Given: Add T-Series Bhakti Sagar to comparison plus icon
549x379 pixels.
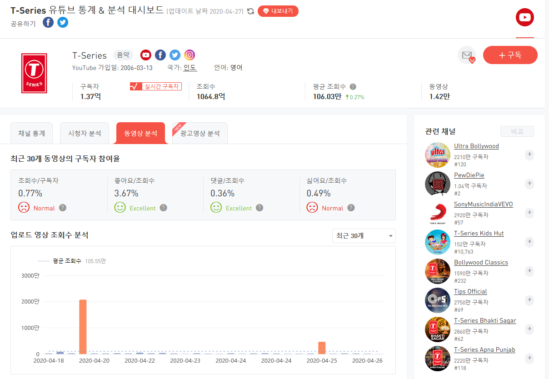Looking at the screenshot, I should (x=529, y=329).
